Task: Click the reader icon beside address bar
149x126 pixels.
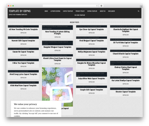Action: coord(101,6)
